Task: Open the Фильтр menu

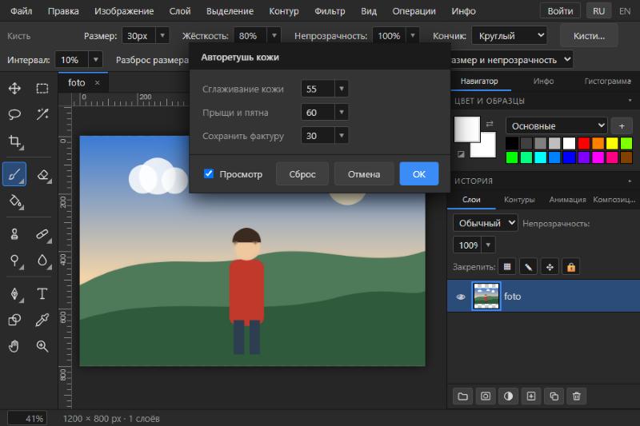Action: click(x=330, y=11)
